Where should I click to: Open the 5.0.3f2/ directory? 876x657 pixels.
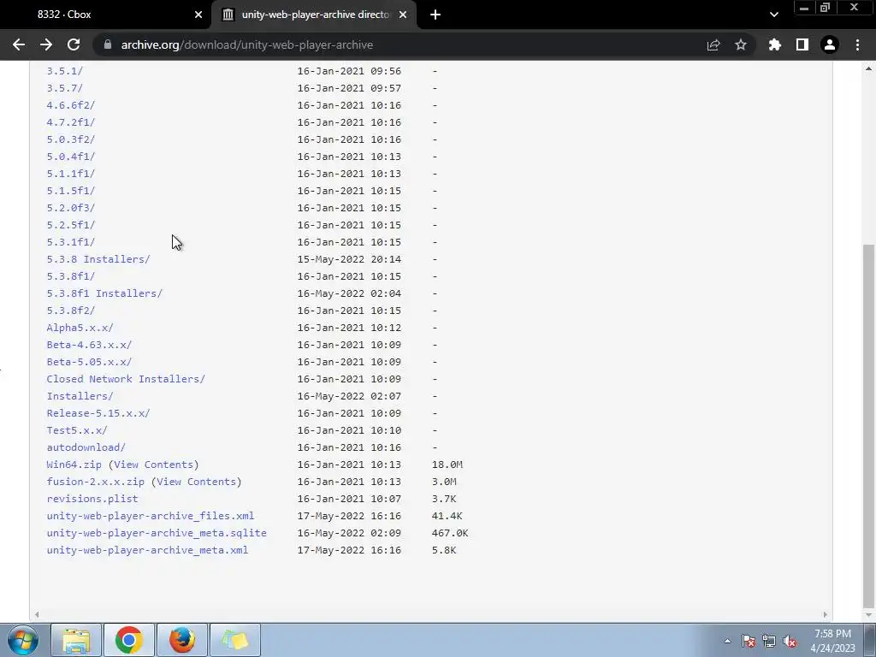tap(71, 139)
